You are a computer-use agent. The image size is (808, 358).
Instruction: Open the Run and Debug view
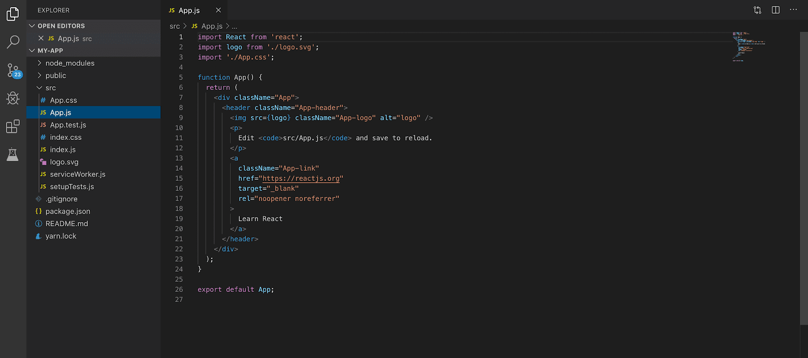tap(13, 98)
